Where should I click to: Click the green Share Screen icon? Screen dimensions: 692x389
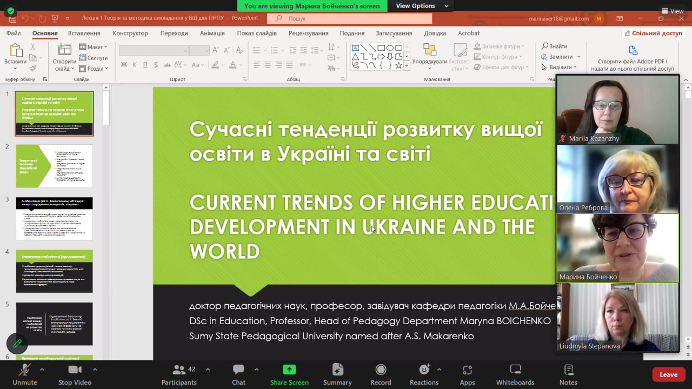pos(289,370)
